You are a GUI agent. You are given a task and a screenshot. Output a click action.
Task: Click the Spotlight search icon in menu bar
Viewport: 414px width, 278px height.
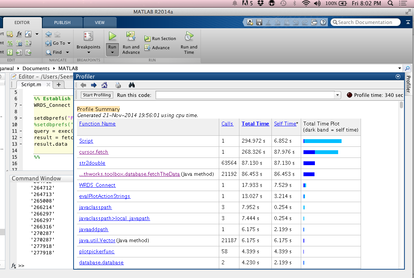tap(390, 3)
